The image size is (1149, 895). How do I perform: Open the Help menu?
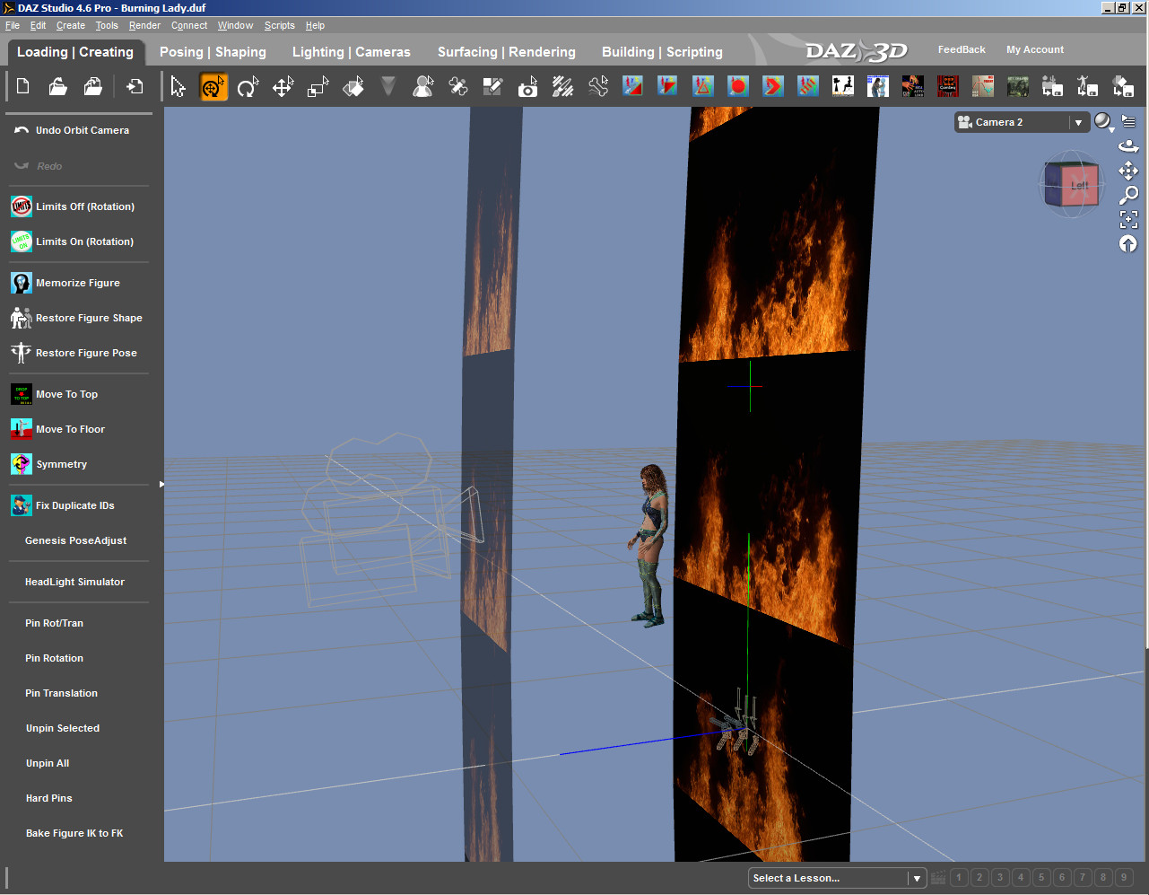[315, 25]
